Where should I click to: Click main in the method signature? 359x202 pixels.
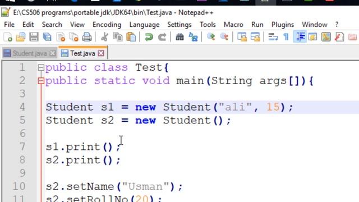point(190,81)
